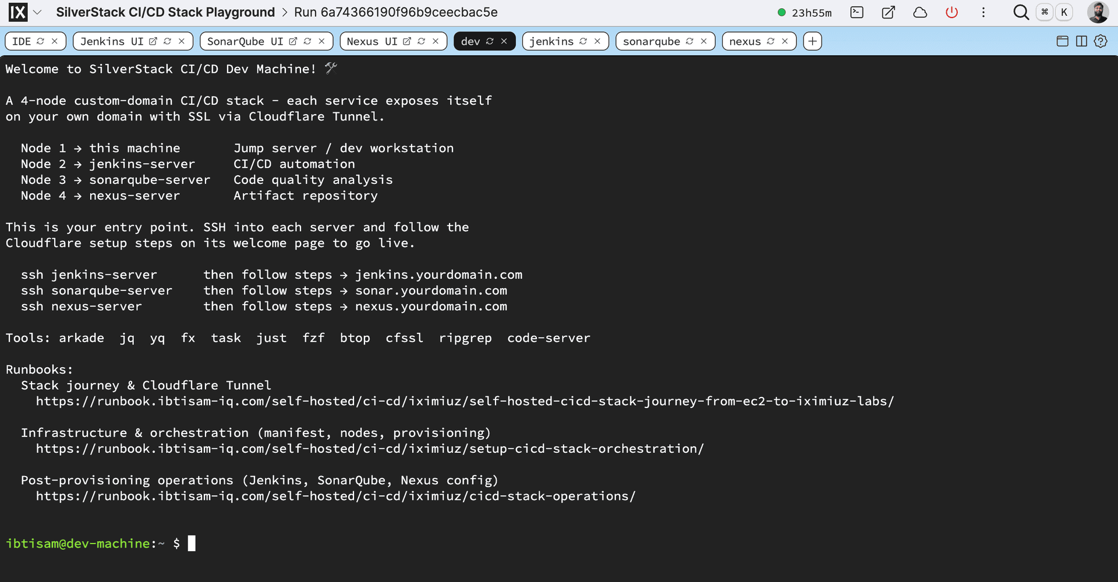1118x582 pixels.
Task: Add a new tab with the plus button
Action: pyautogui.click(x=812, y=41)
